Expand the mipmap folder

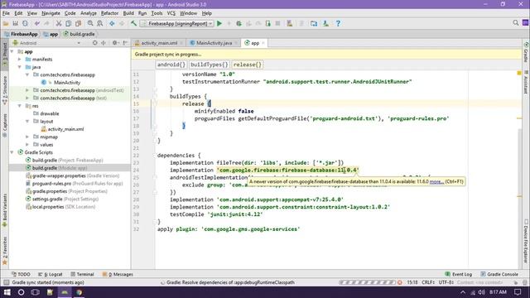coord(27,137)
